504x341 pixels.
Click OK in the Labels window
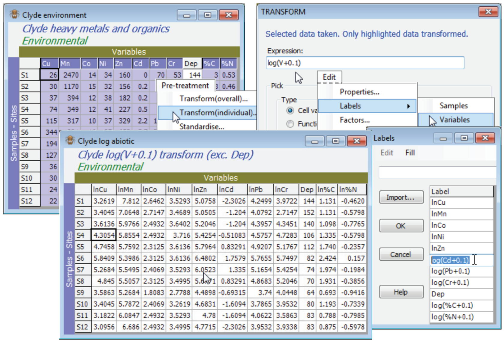[x=401, y=226]
